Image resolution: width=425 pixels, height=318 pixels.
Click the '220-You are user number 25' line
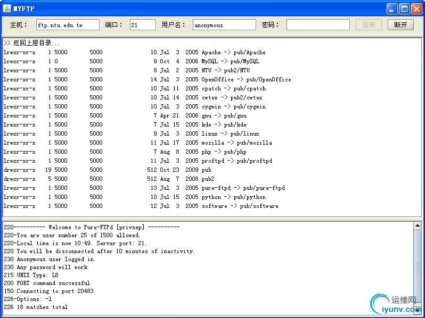click(72, 235)
